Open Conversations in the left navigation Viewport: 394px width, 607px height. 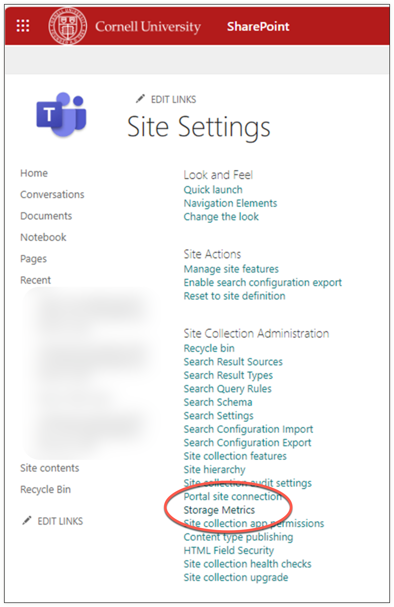[52, 195]
